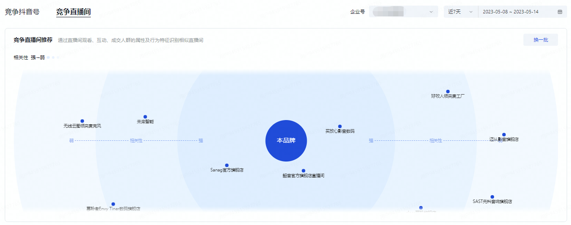Click the date range field 2023-05-08 ~ 2023-05-14
The height and width of the screenshot is (225, 571).
(x=523, y=12)
